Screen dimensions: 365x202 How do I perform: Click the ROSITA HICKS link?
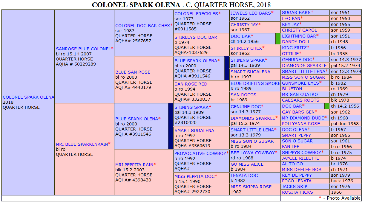[297, 192]
